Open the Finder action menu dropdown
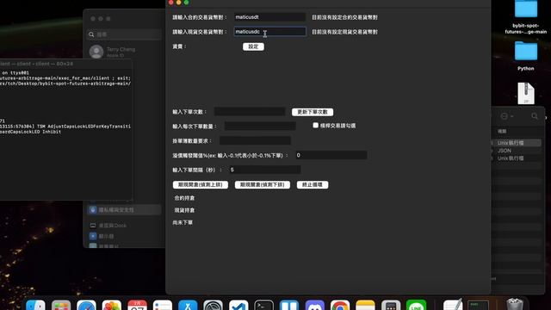The image size is (551, 310). click(507, 116)
